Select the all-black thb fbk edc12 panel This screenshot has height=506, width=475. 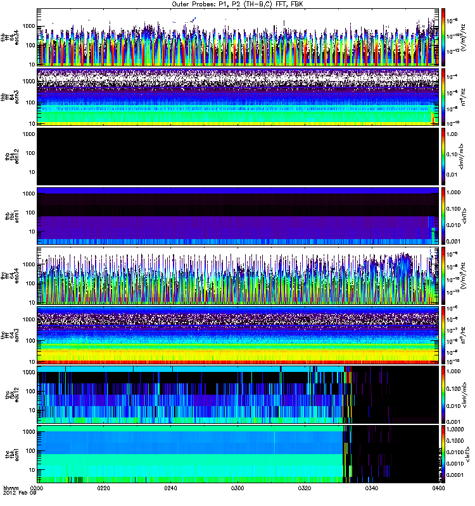point(237,156)
